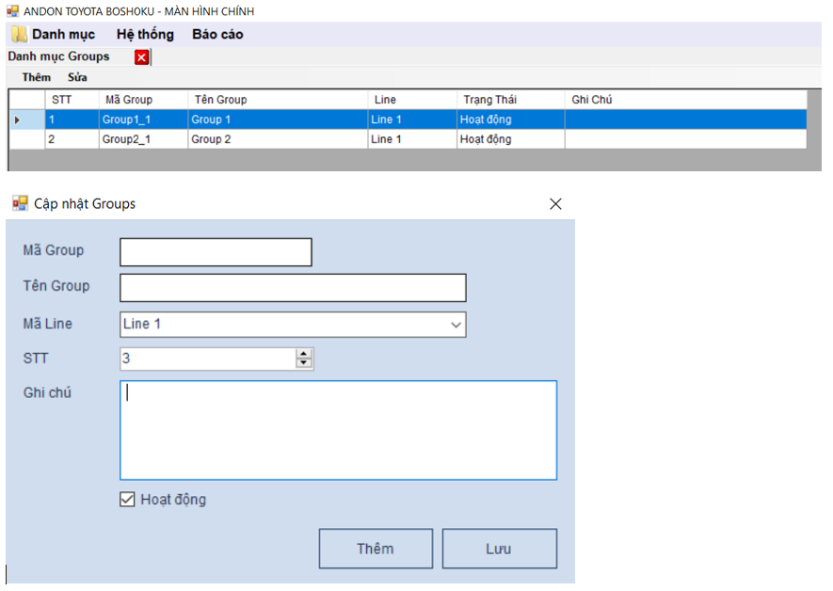Click the row selector arrow of first row
Screen dimensions: 833x591
(x=17, y=120)
